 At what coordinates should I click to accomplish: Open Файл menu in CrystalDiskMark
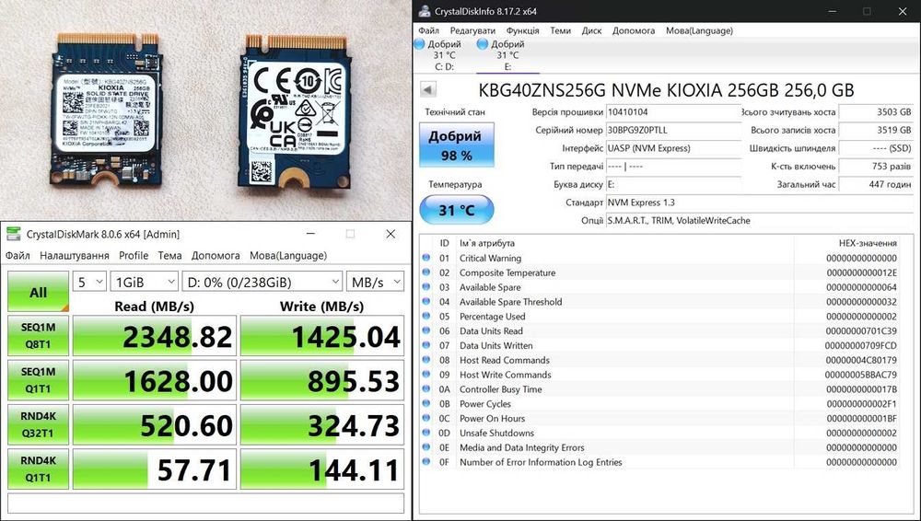(x=17, y=256)
